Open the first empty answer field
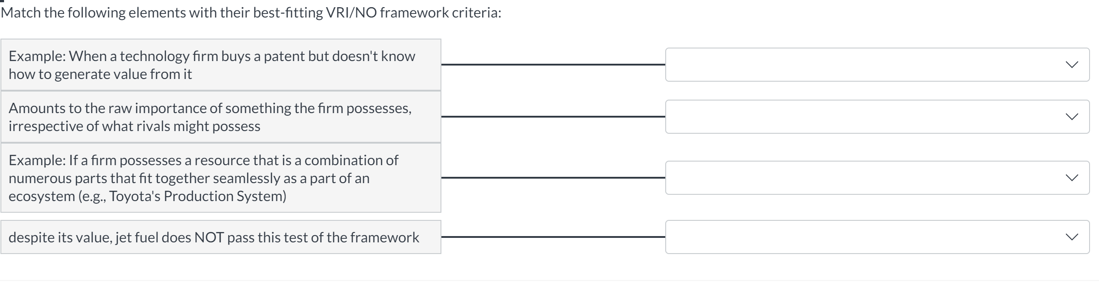1099x285 pixels. point(877,64)
